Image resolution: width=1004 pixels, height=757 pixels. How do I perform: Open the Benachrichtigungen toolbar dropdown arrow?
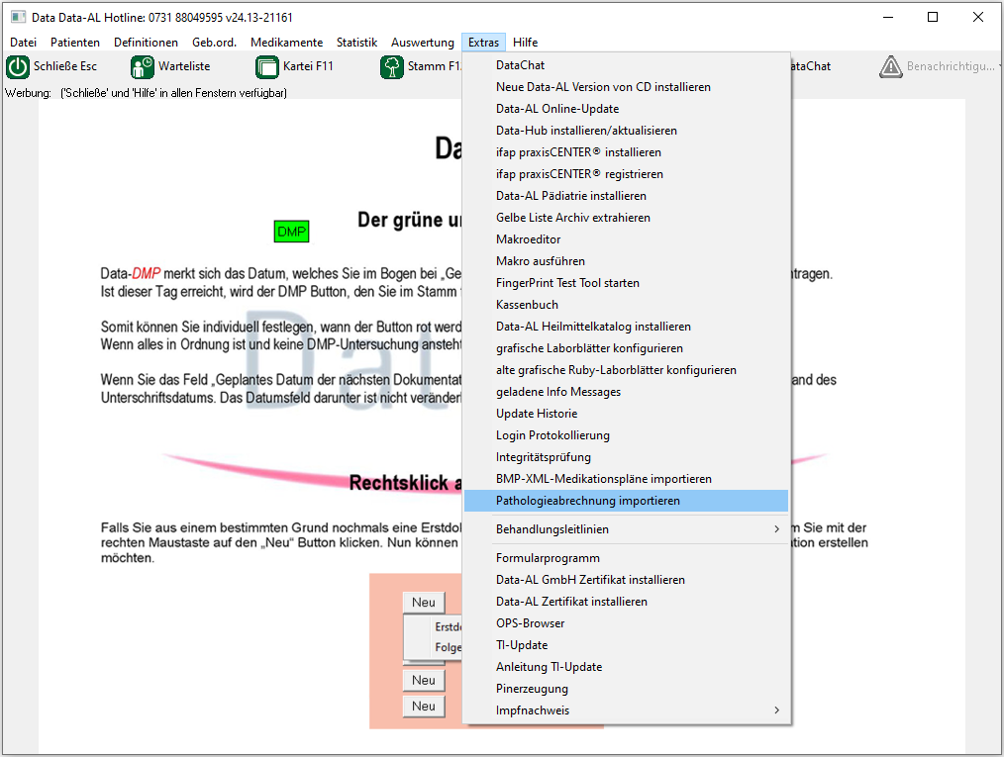tap(1000, 67)
